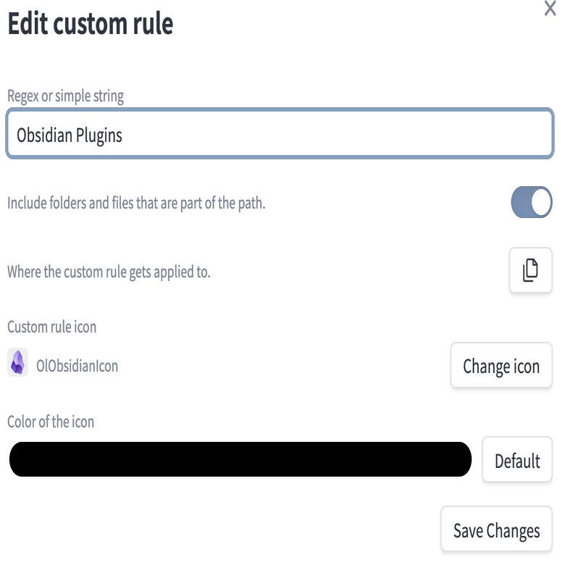Image resolution: width=565 pixels, height=565 pixels.
Task: Open the Change icon picker
Action: (501, 366)
